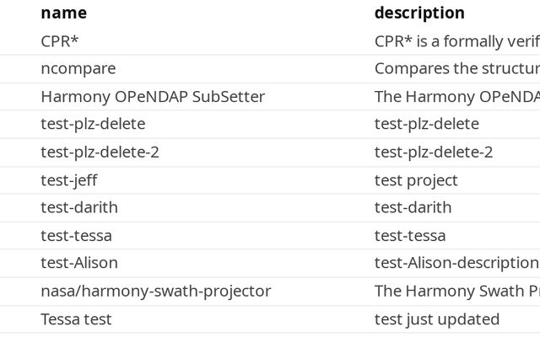Click the "test just updated" description

click(x=437, y=319)
